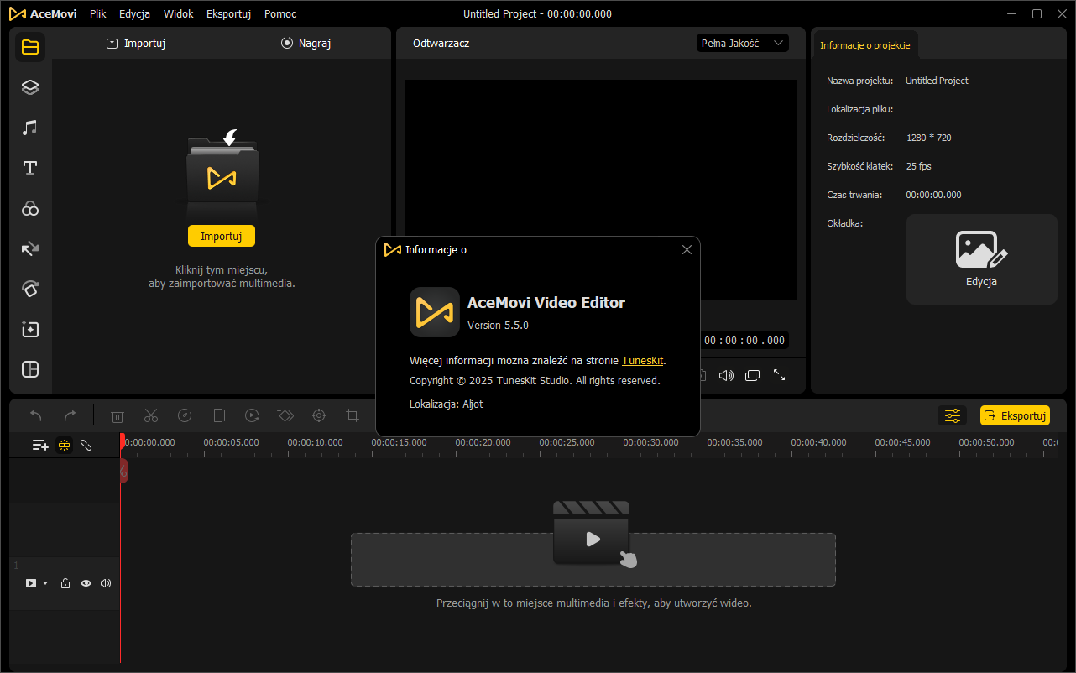Open the Split Screen layout panel
Viewport: 1076px width, 673px height.
[30, 369]
